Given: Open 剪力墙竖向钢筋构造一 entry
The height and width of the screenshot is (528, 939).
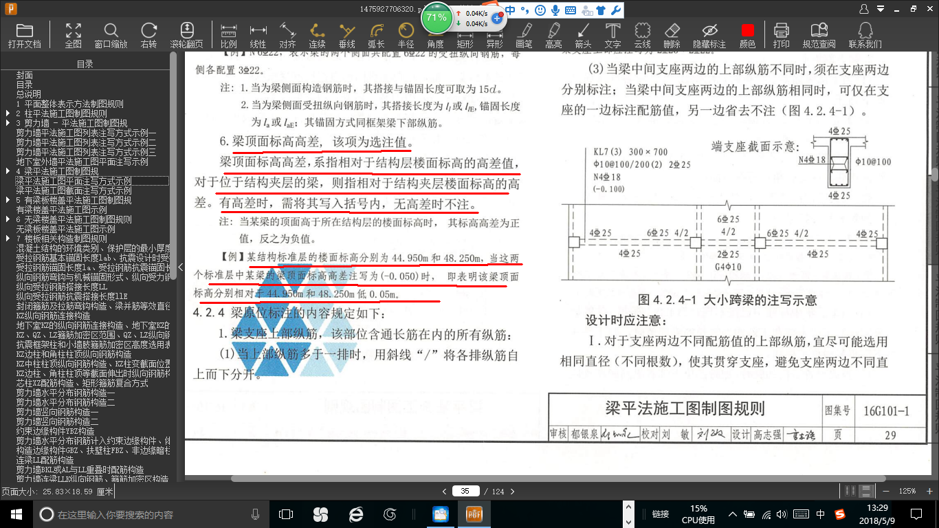Looking at the screenshot, I should coord(58,412).
